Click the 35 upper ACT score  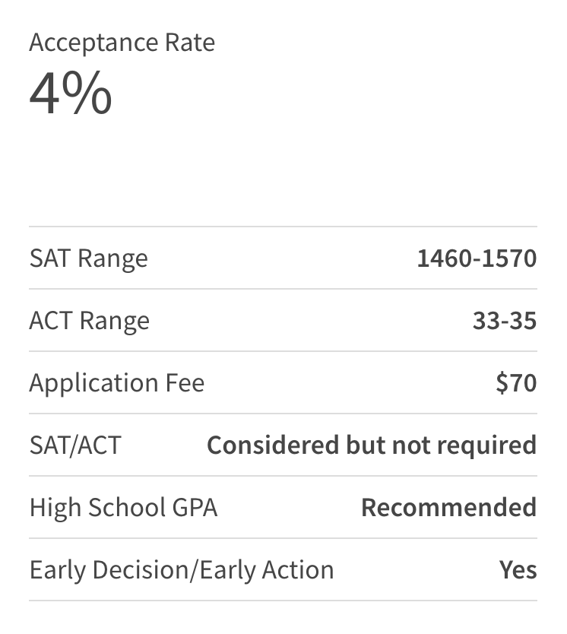click(x=523, y=321)
